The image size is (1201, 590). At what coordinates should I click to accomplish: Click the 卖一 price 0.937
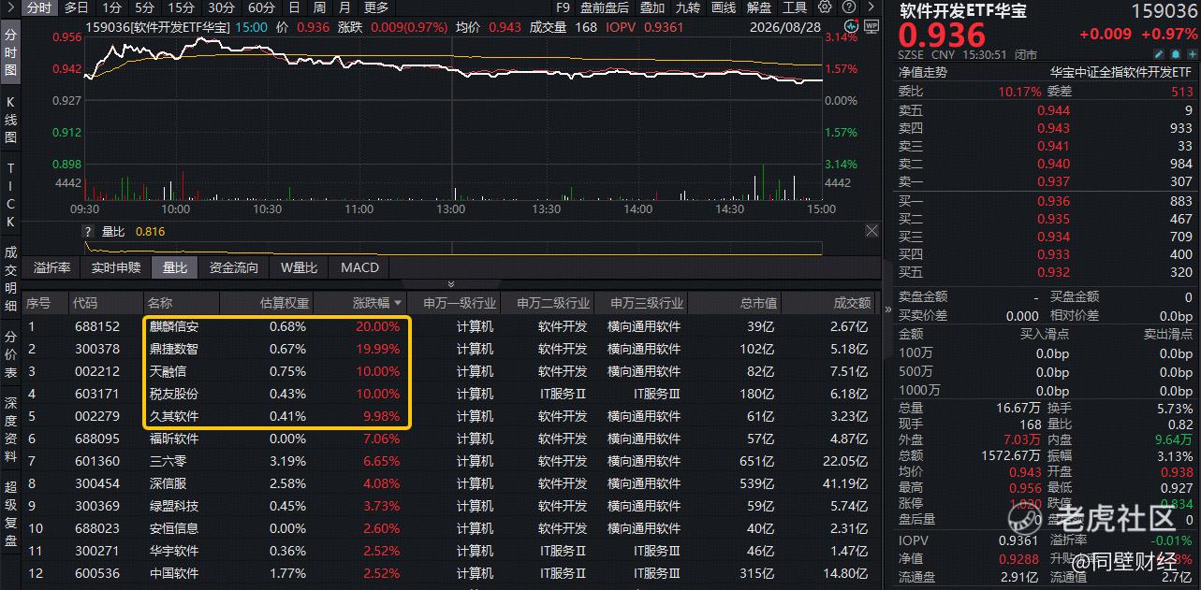pyautogui.click(x=1053, y=181)
